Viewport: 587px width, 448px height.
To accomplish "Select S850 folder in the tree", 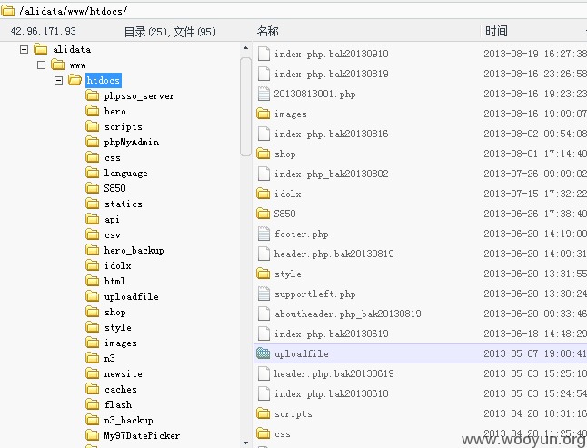I will pos(114,188).
